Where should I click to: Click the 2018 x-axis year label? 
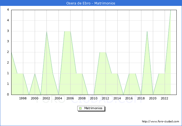coord(141,98)
